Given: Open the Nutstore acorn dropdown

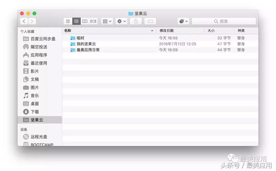Looking at the screenshot, I should [x=183, y=21].
